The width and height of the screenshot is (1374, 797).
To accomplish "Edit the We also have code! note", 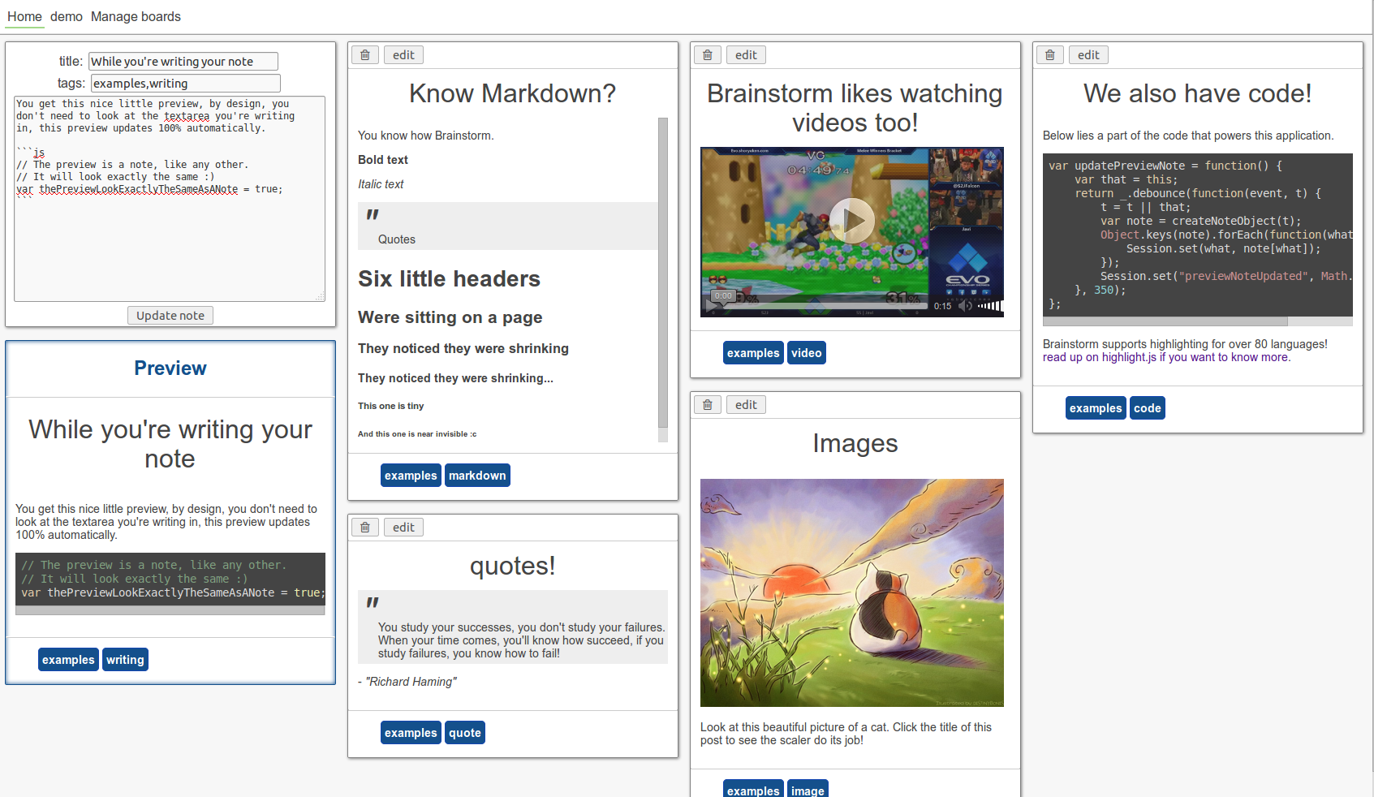I will click(x=1088, y=55).
